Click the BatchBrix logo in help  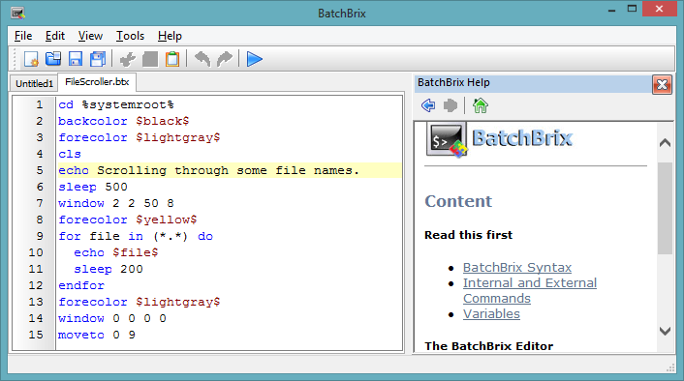point(500,139)
